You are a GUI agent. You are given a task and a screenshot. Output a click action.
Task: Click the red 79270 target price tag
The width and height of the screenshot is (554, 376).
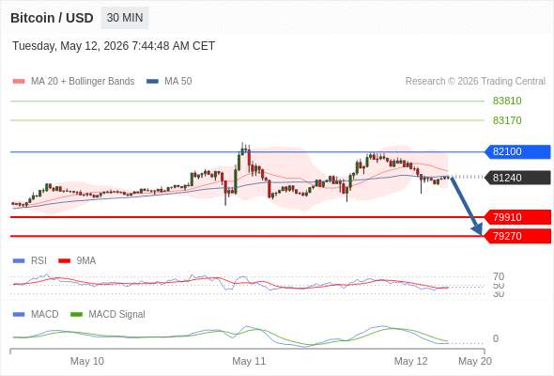[516, 236]
